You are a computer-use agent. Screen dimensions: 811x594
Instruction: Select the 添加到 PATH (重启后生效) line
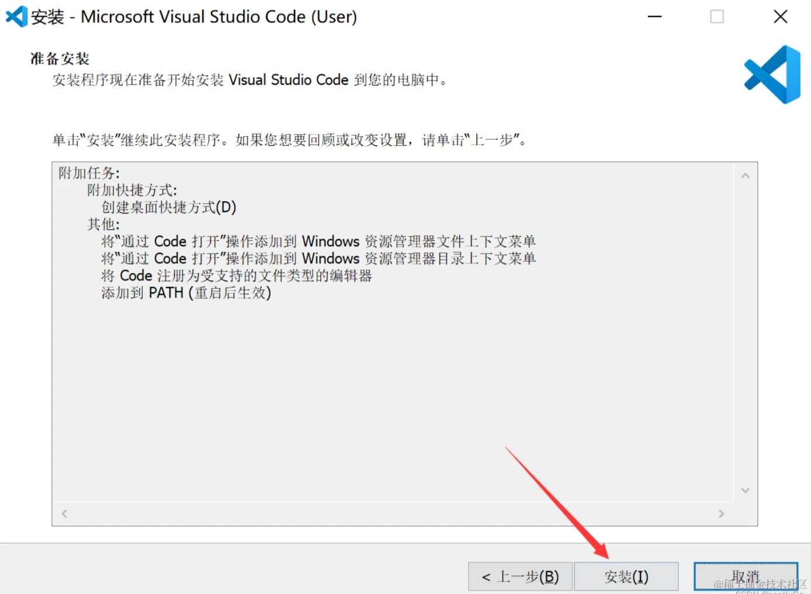pyautogui.click(x=186, y=293)
